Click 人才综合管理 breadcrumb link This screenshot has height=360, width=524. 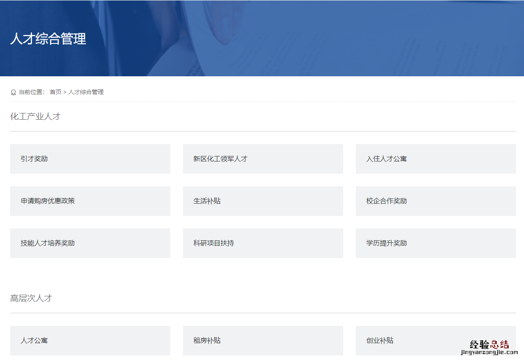(x=86, y=92)
